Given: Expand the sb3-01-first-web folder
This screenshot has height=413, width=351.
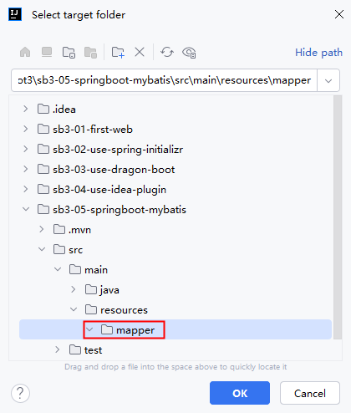Looking at the screenshot, I should (x=26, y=129).
